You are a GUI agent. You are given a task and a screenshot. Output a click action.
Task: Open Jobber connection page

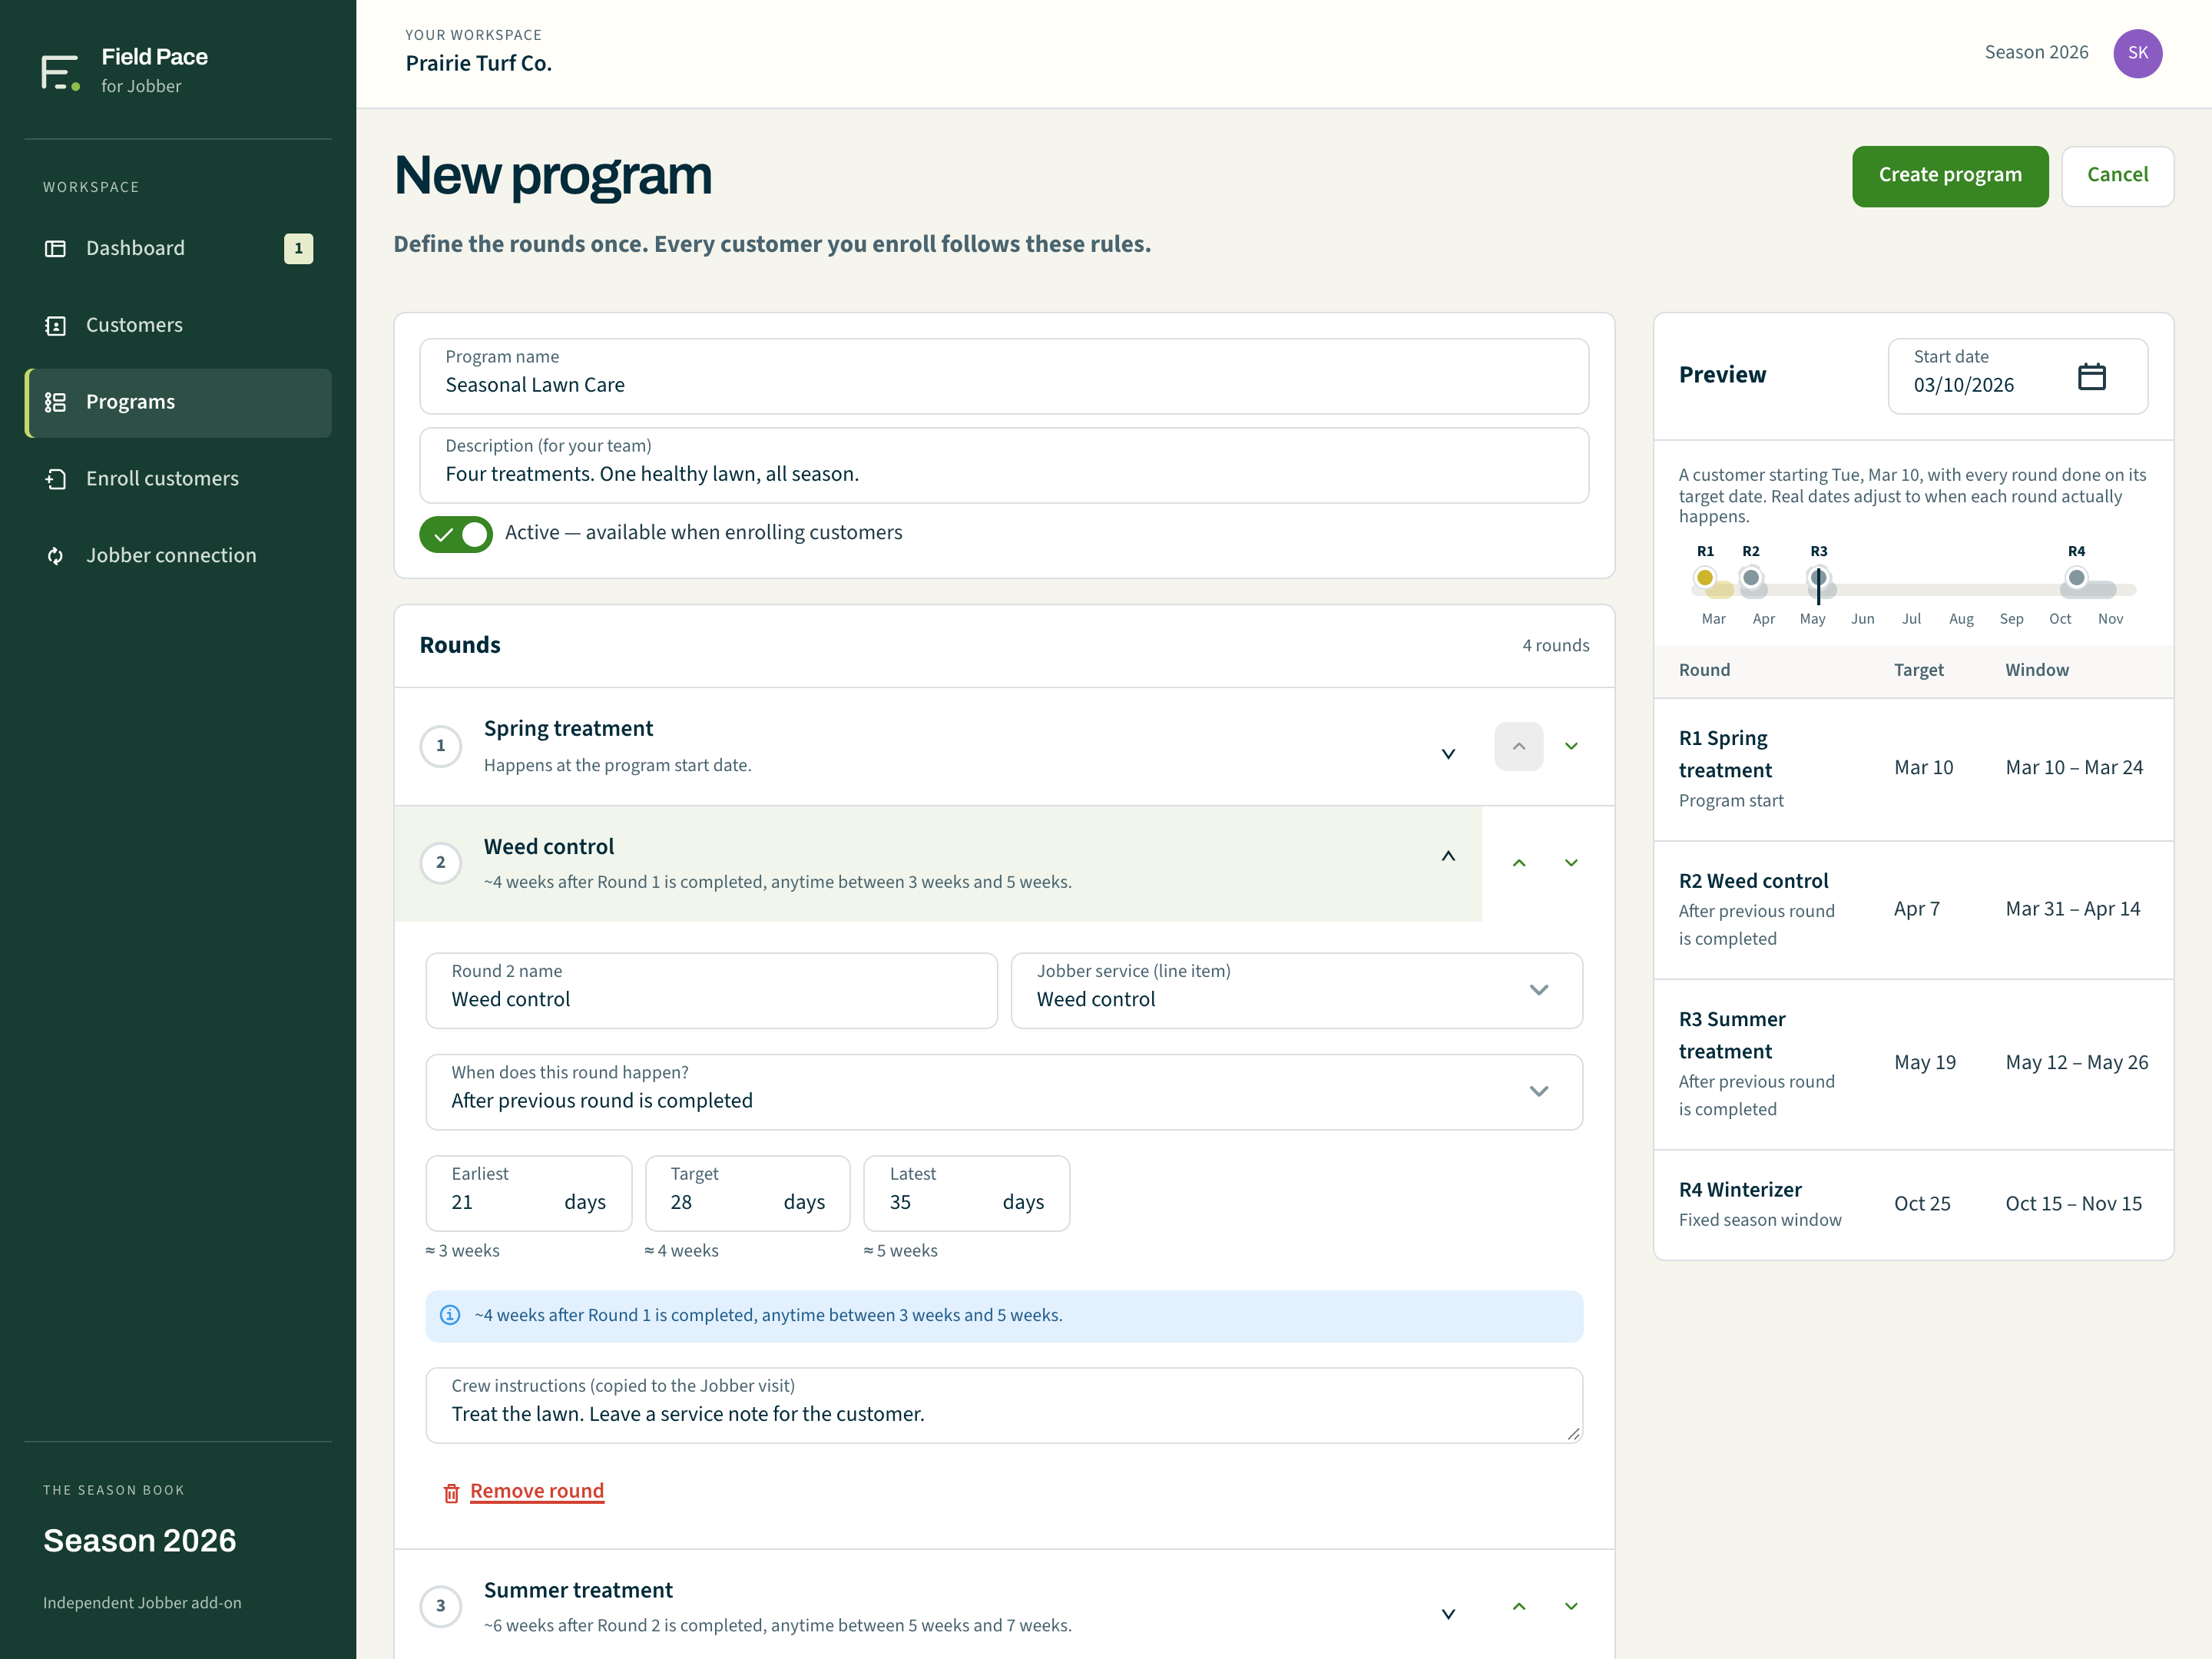coord(178,555)
